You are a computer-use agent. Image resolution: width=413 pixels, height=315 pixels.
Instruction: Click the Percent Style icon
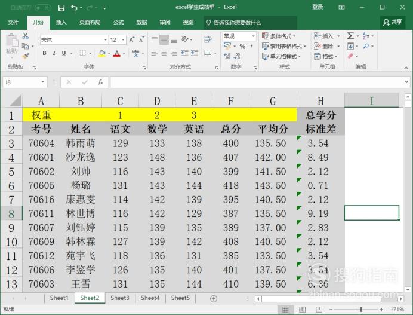(242, 47)
